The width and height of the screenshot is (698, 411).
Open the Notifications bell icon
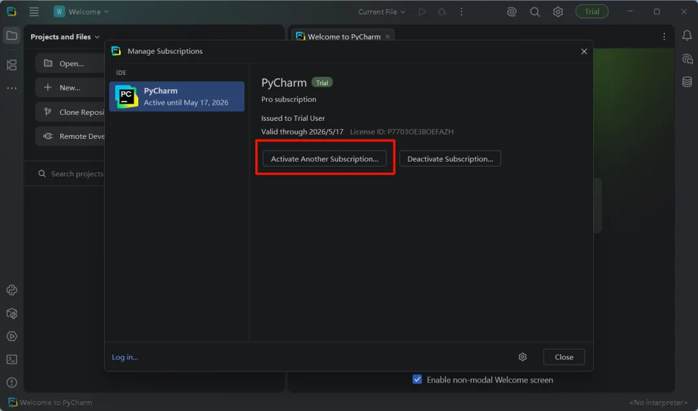click(x=687, y=36)
